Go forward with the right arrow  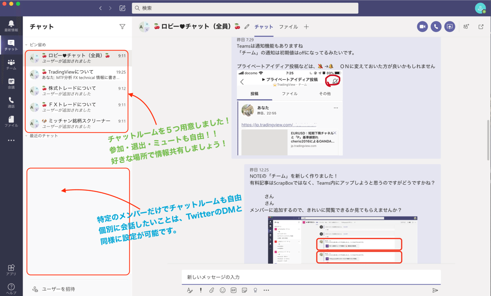tap(110, 8)
